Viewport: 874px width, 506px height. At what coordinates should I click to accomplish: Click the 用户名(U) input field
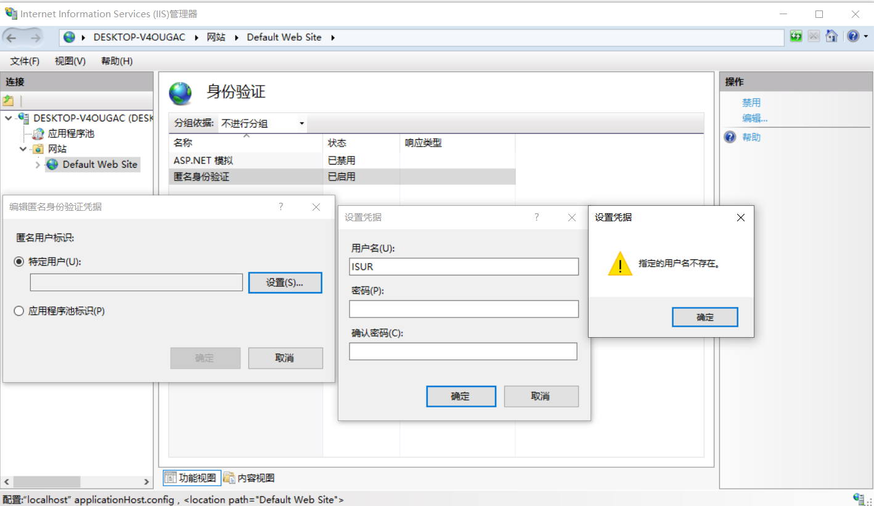464,267
